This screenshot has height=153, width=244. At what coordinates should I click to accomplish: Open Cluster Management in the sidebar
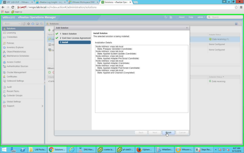click(x=16, y=72)
